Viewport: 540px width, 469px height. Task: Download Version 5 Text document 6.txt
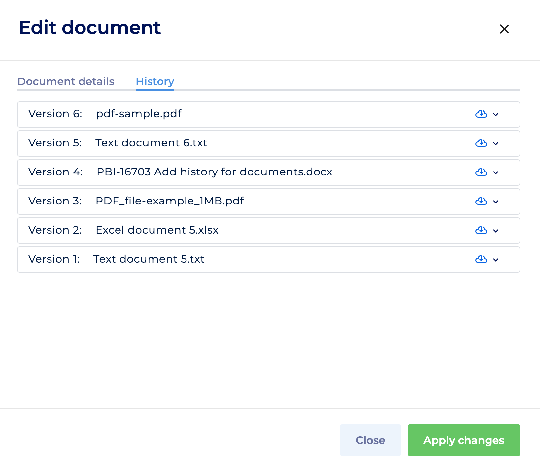481,143
